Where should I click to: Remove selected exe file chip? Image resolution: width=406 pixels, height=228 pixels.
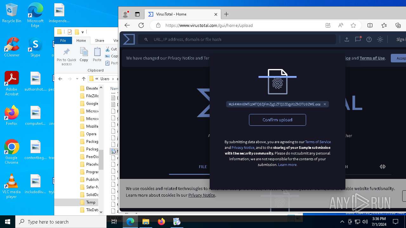pos(325,104)
